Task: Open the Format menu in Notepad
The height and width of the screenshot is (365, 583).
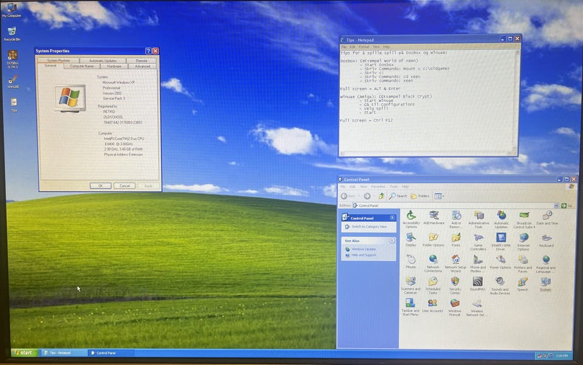Action: click(363, 47)
